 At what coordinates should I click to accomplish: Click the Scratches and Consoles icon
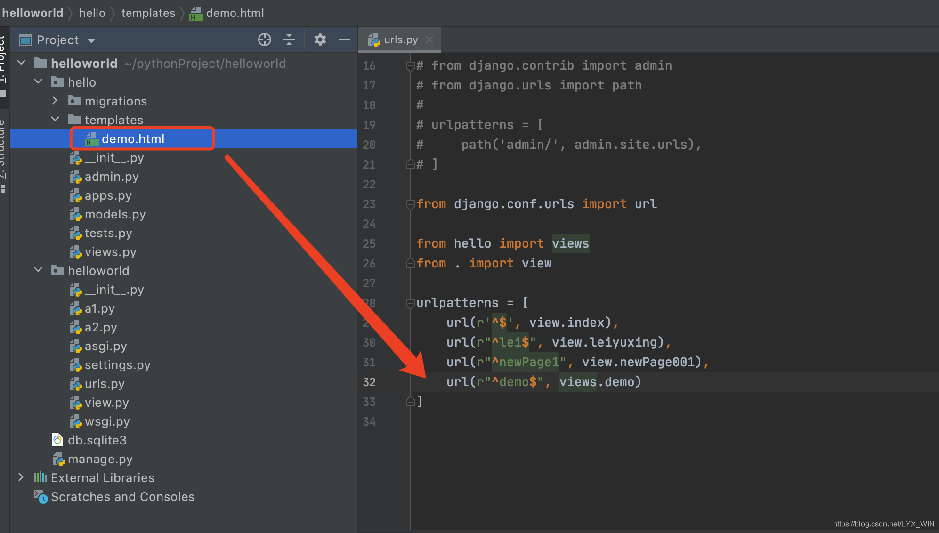pyautogui.click(x=40, y=496)
